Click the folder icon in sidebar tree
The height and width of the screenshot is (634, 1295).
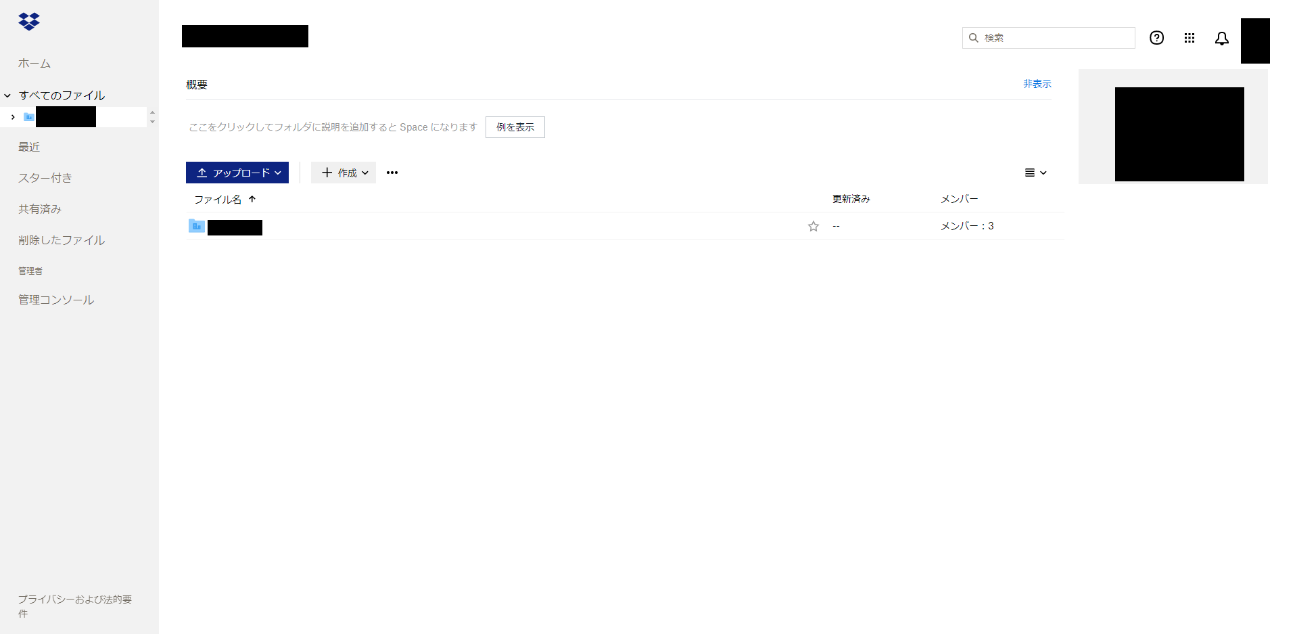tap(29, 117)
